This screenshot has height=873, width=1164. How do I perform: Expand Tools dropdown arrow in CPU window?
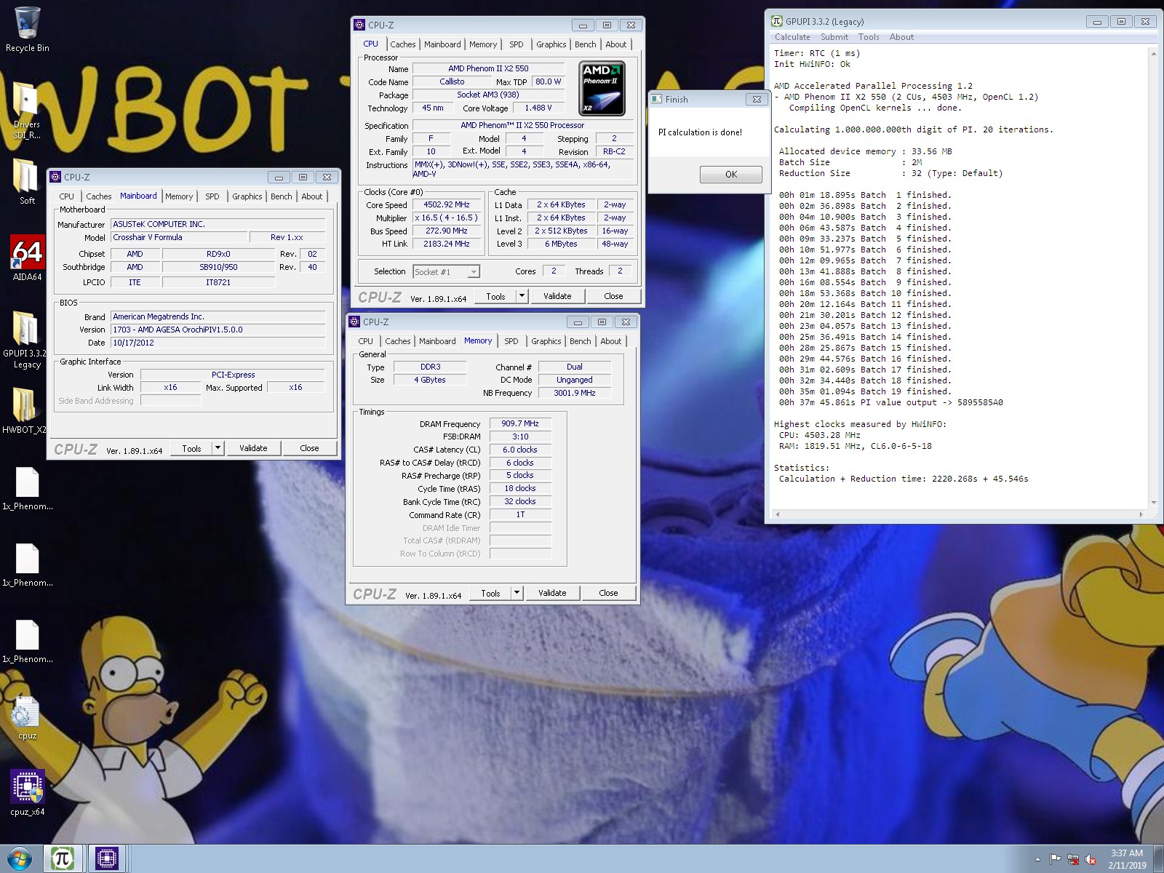click(522, 296)
